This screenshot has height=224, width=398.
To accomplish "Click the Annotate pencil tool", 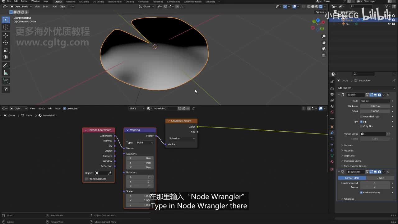I will point(6,65).
